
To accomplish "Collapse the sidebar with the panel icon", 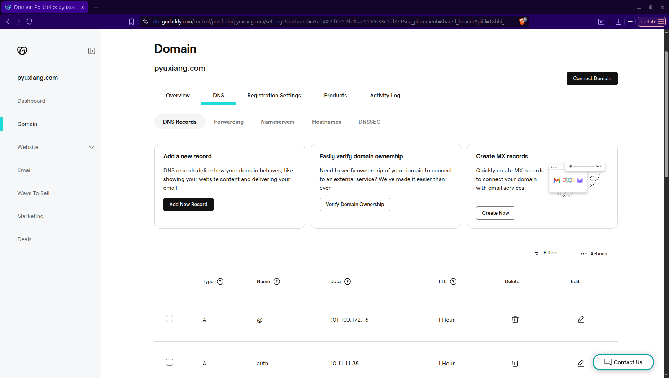I will (92, 51).
